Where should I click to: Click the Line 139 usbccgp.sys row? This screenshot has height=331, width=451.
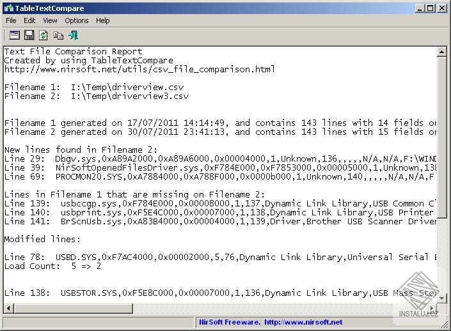pos(220,203)
